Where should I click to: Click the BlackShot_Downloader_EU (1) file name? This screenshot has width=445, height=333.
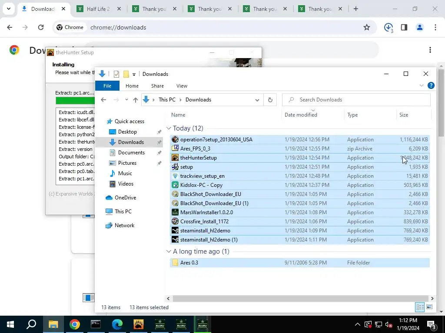pos(214,203)
